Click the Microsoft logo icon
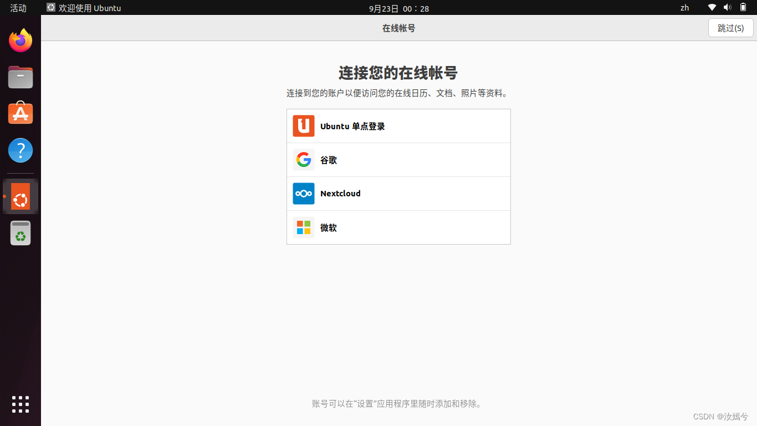757x426 pixels. pos(304,227)
